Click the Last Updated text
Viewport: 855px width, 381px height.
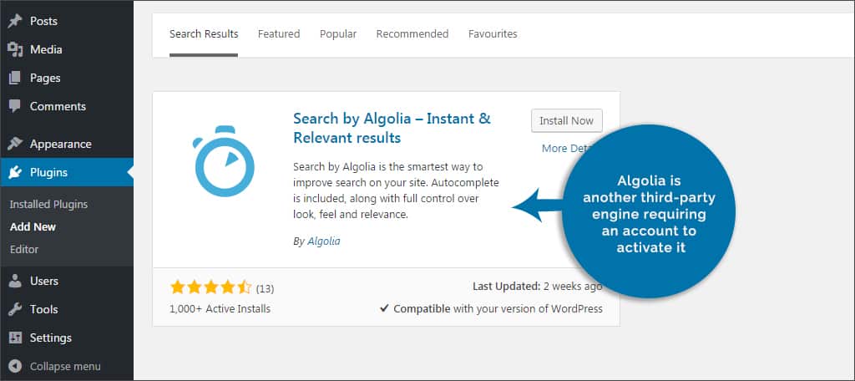pyautogui.click(x=537, y=286)
